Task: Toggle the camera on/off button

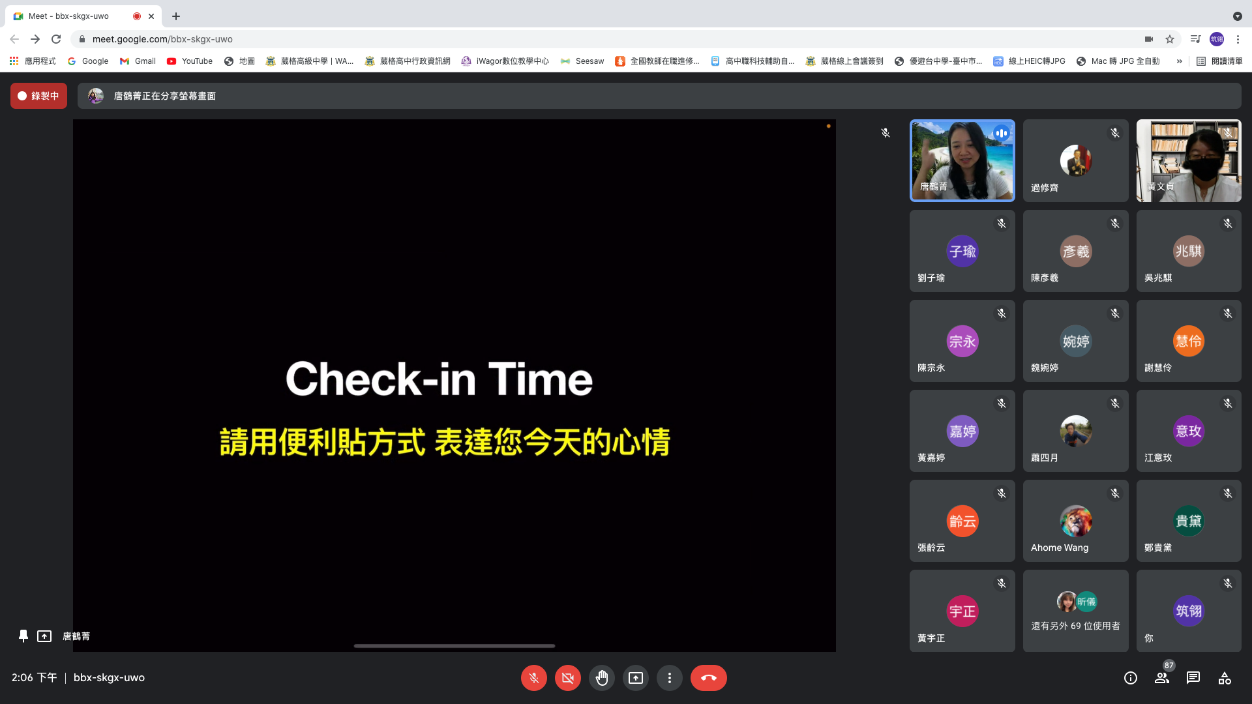Action: coord(567,678)
